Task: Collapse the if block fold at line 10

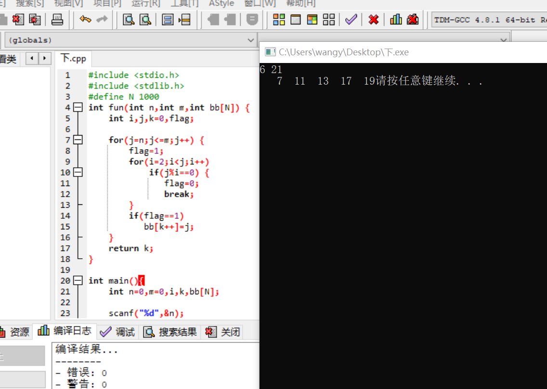Action: pos(78,173)
